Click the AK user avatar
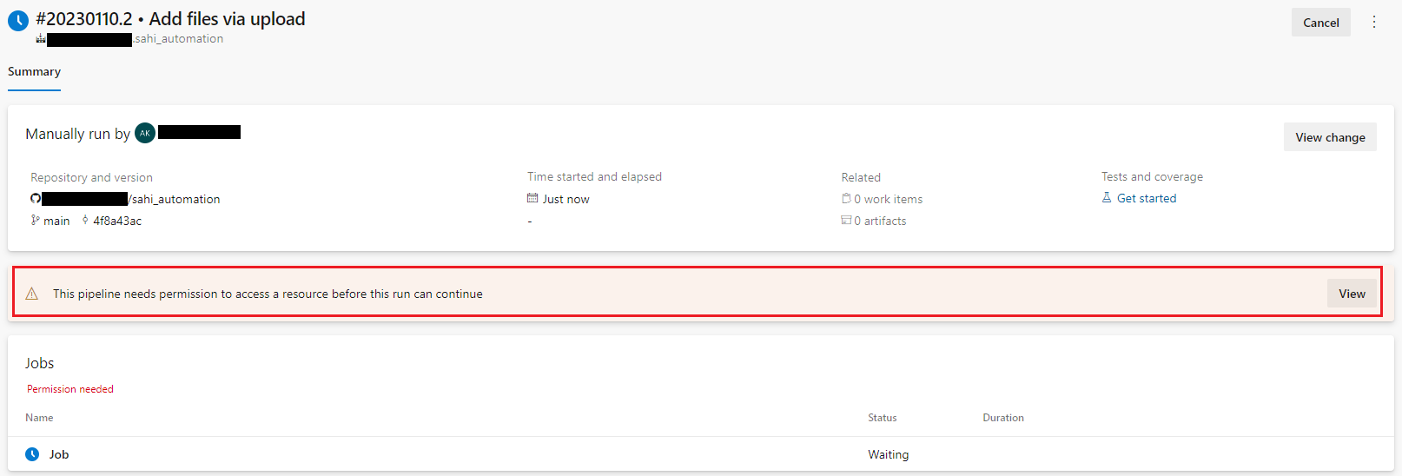Viewport: 1402px width, 476px height. (145, 133)
